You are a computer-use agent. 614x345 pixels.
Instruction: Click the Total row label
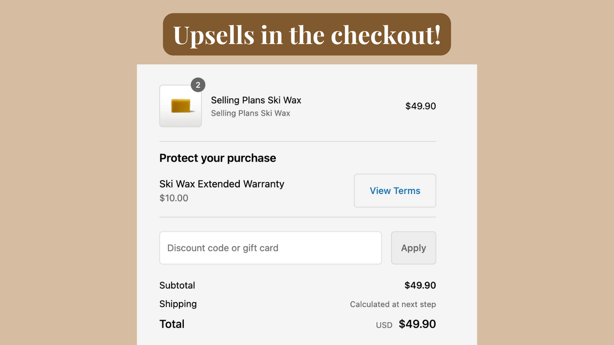172,324
